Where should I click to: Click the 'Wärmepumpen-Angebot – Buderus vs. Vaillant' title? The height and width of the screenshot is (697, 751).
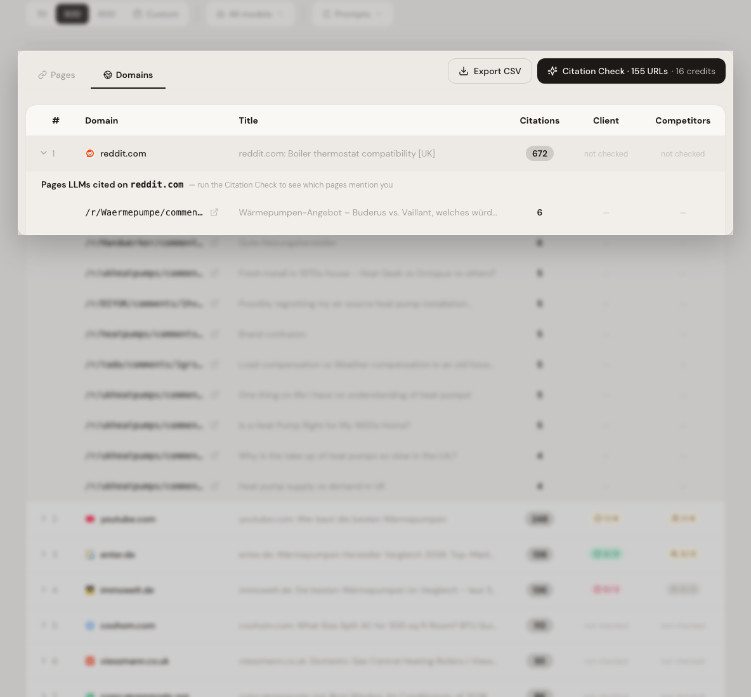click(x=368, y=212)
